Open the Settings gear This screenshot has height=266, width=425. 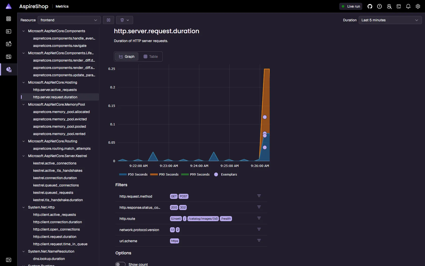click(x=418, y=6)
